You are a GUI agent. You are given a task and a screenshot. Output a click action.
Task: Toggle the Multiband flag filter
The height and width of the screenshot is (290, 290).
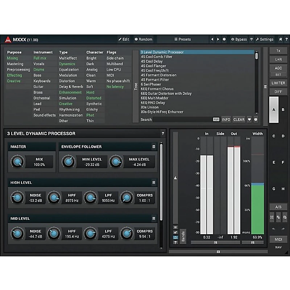pos(115,64)
